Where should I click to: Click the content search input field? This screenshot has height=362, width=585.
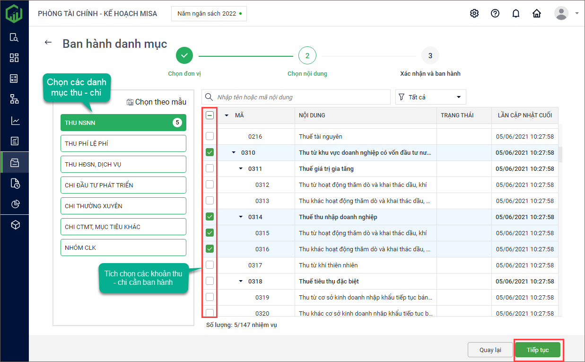pos(300,97)
